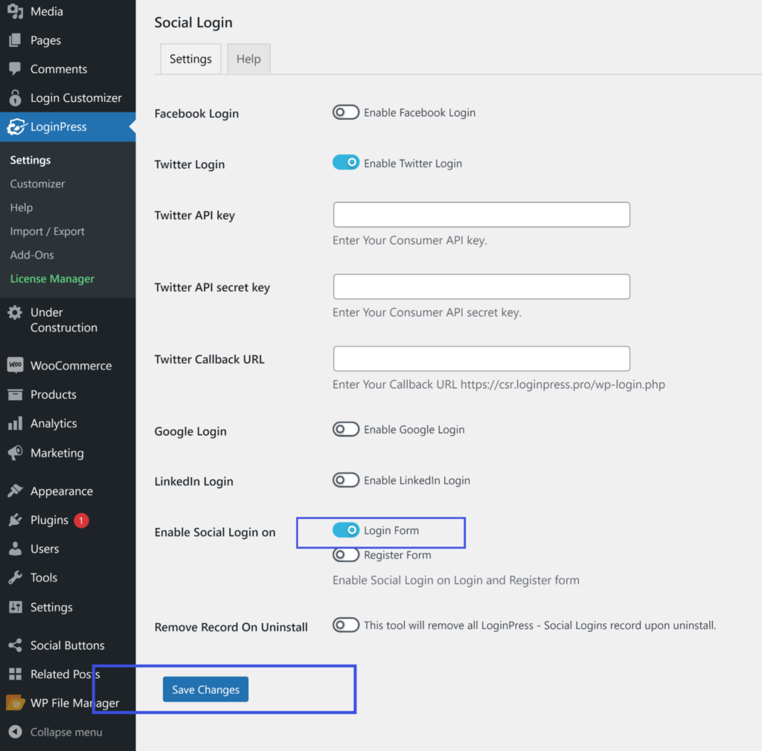Click the Collapse menu arrow icon

(15, 732)
